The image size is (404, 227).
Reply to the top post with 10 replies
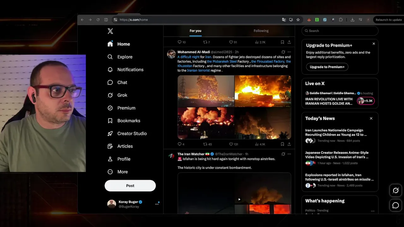tap(181, 42)
